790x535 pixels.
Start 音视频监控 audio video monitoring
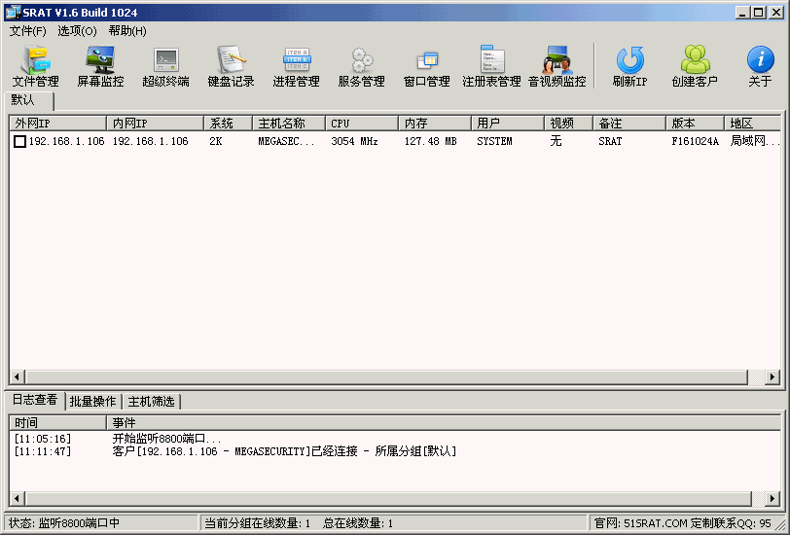tap(557, 66)
